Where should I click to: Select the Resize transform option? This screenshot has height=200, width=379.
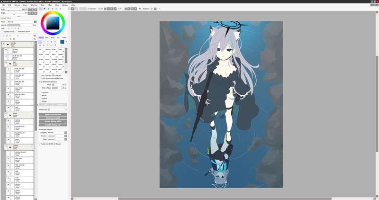tap(43, 96)
